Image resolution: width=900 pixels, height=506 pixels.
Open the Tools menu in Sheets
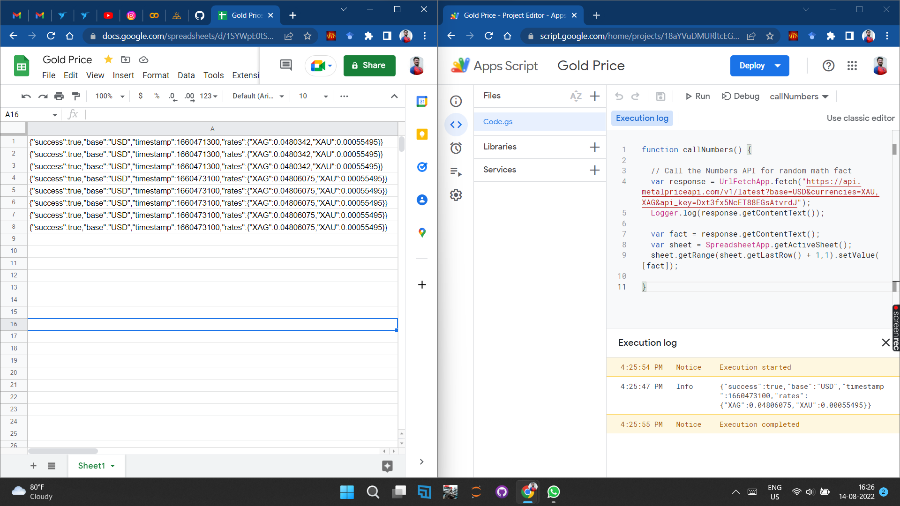[x=213, y=75]
